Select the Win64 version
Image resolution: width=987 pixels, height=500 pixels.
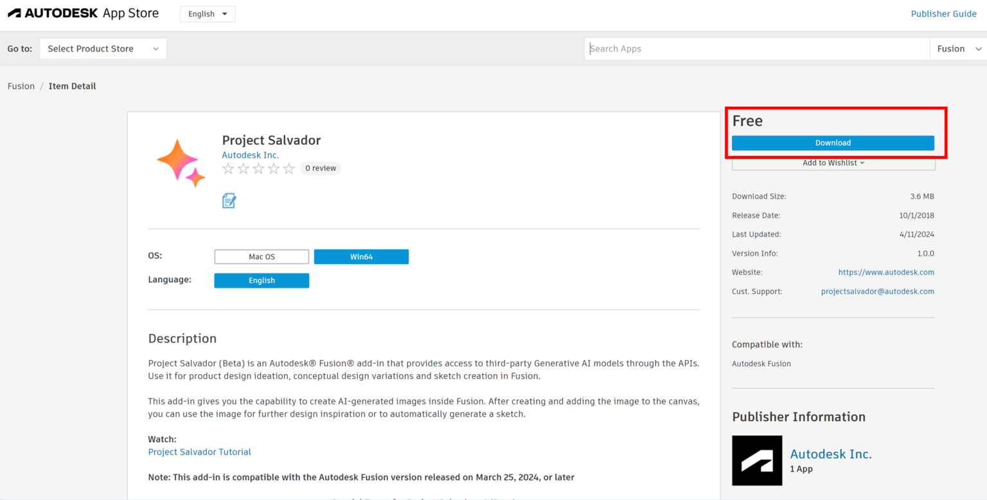(361, 256)
